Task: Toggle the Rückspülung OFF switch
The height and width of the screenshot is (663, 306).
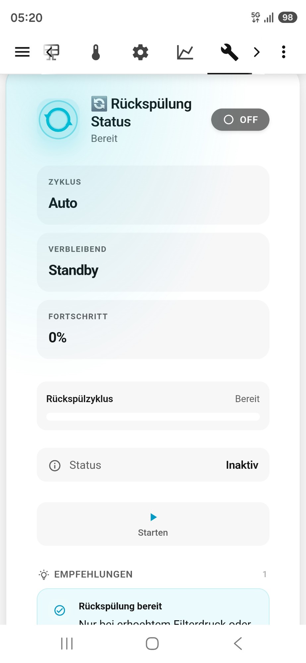Action: coord(240,120)
